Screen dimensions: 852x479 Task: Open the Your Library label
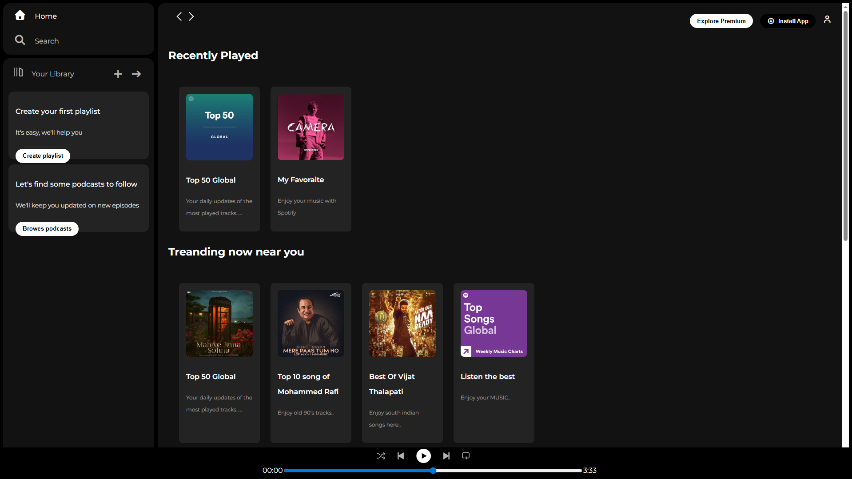coord(53,74)
